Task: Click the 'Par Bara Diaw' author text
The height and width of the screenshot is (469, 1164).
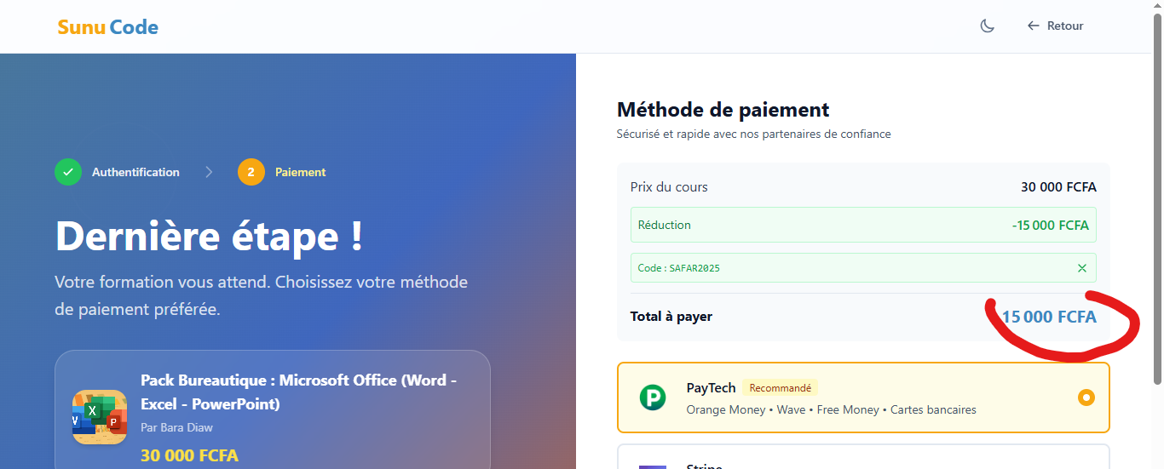Action: [x=176, y=427]
